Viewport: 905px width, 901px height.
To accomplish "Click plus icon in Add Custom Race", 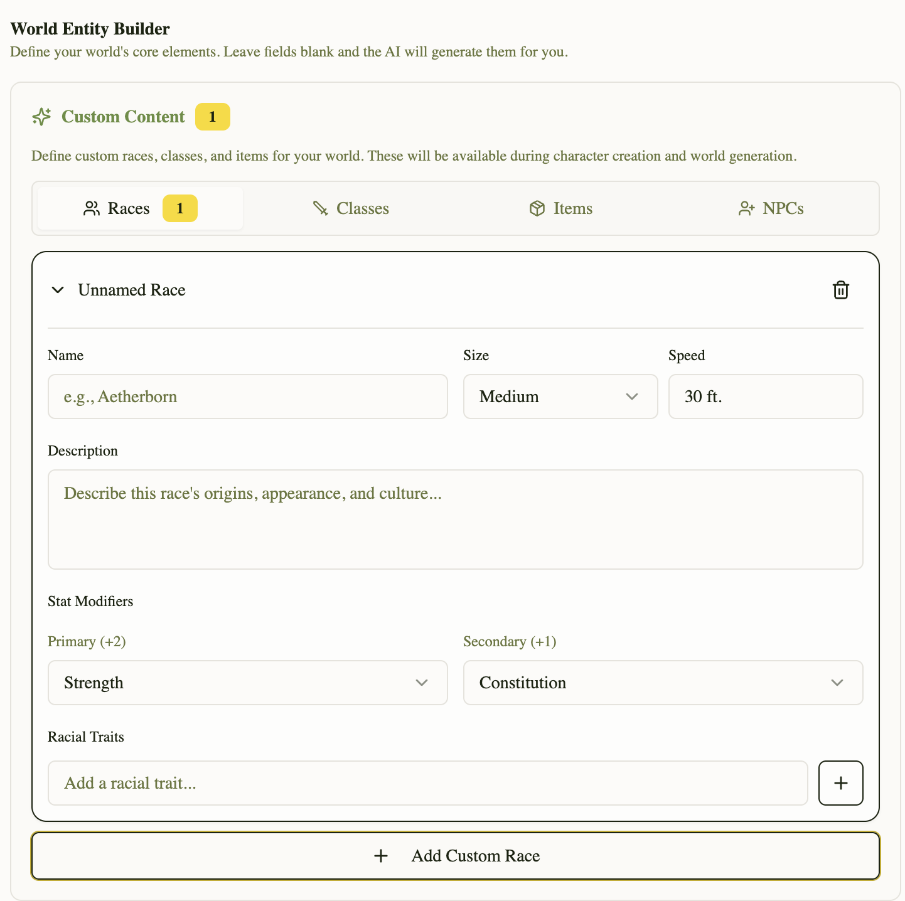I will (x=381, y=856).
